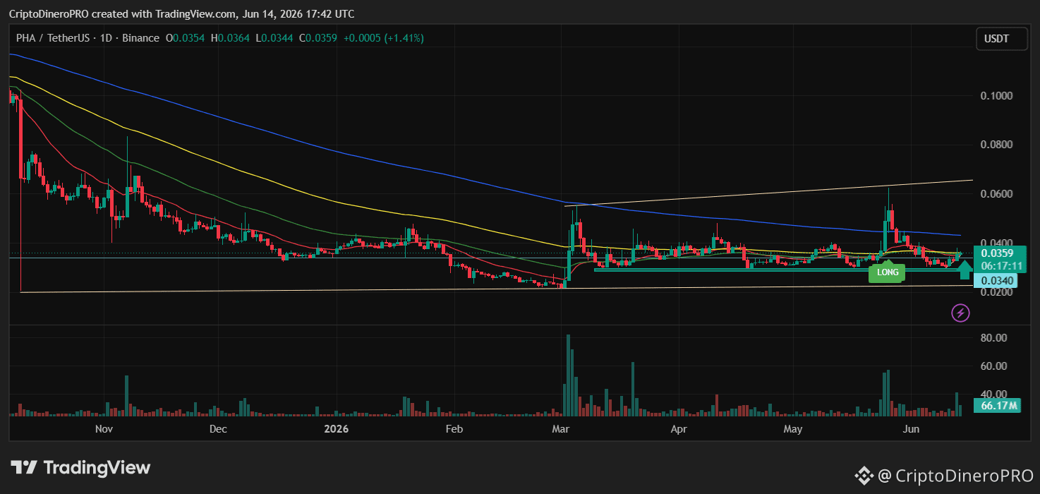Click the 66.17M volume label
The image size is (1040, 494).
998,405
